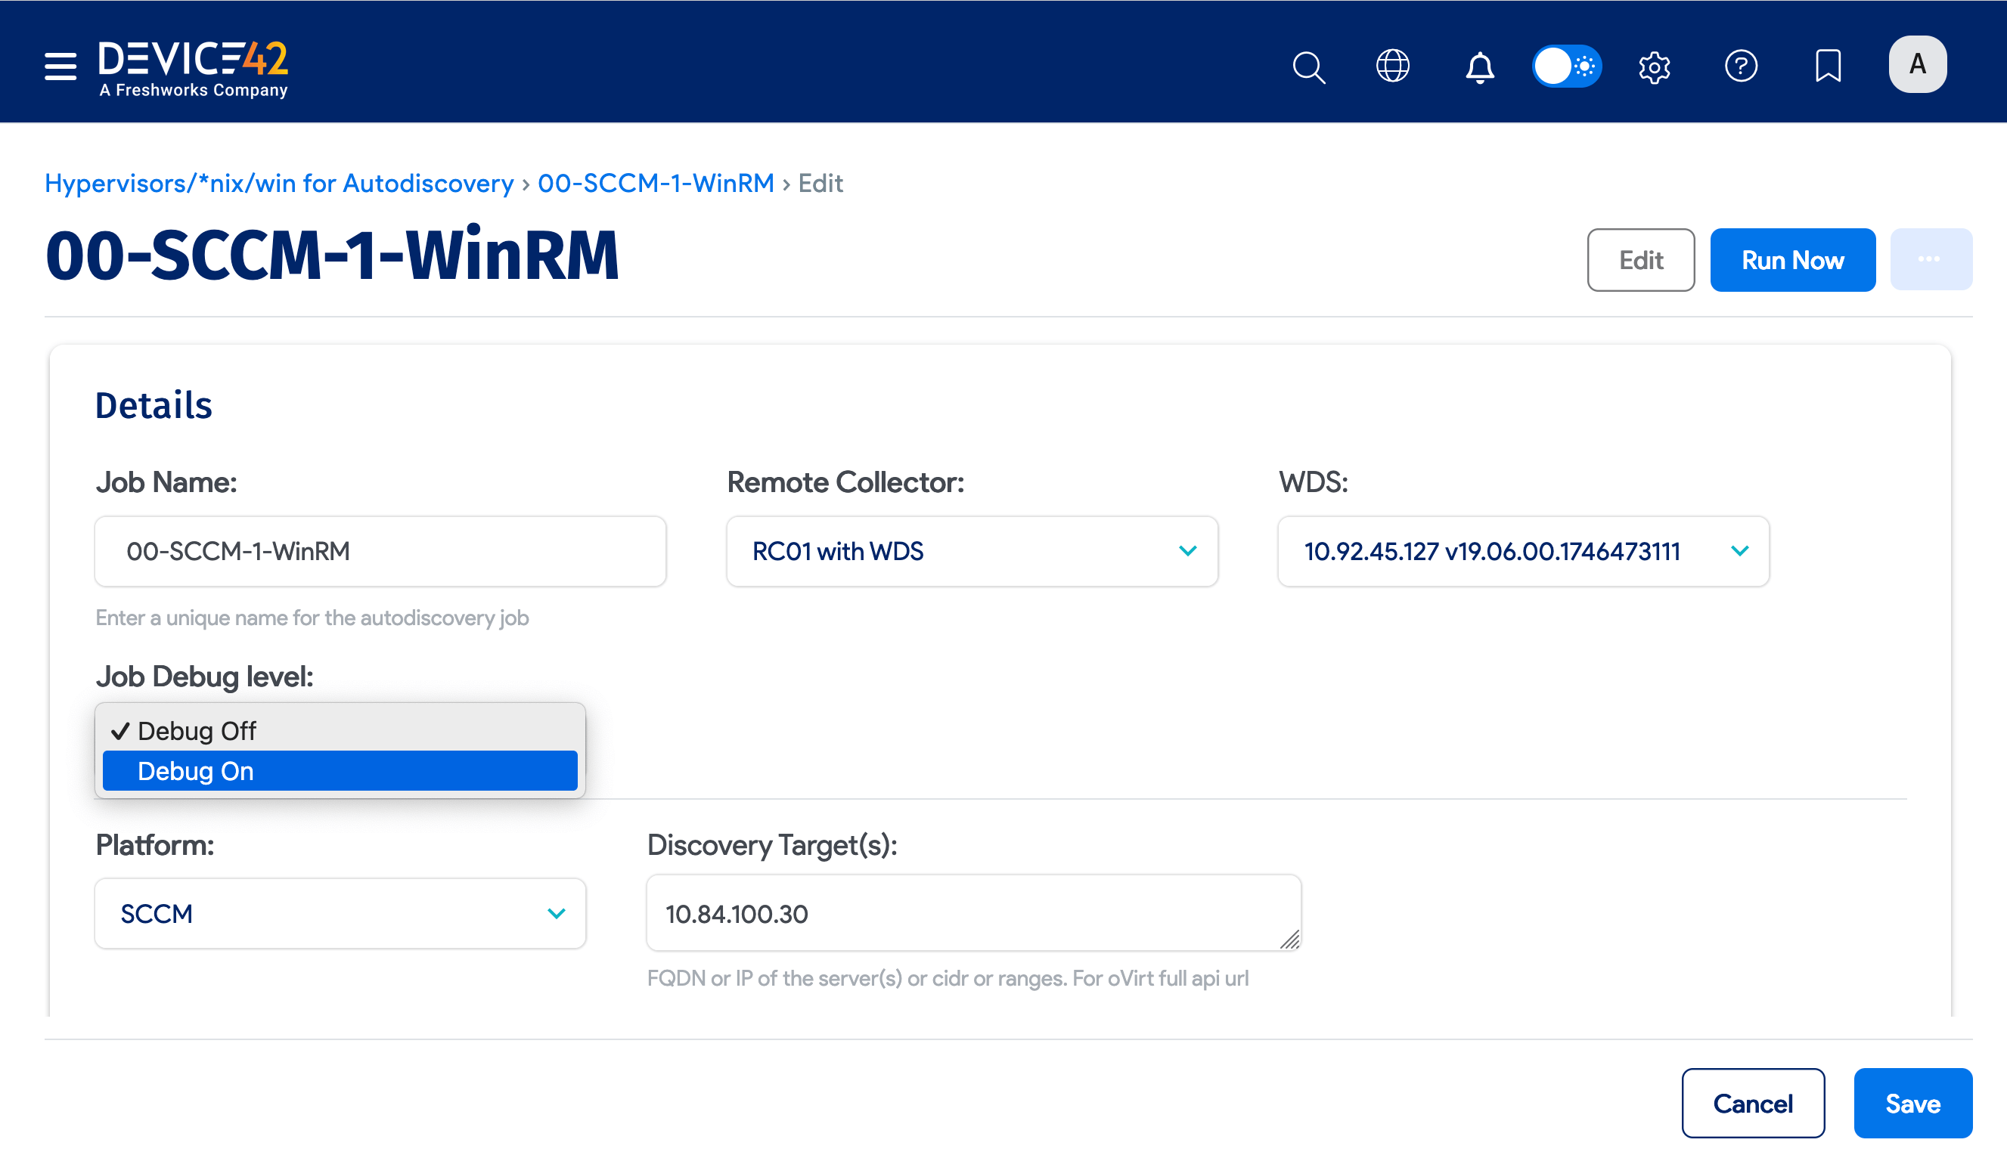Click the help question mark icon
2007x1155 pixels.
pos(1741,67)
